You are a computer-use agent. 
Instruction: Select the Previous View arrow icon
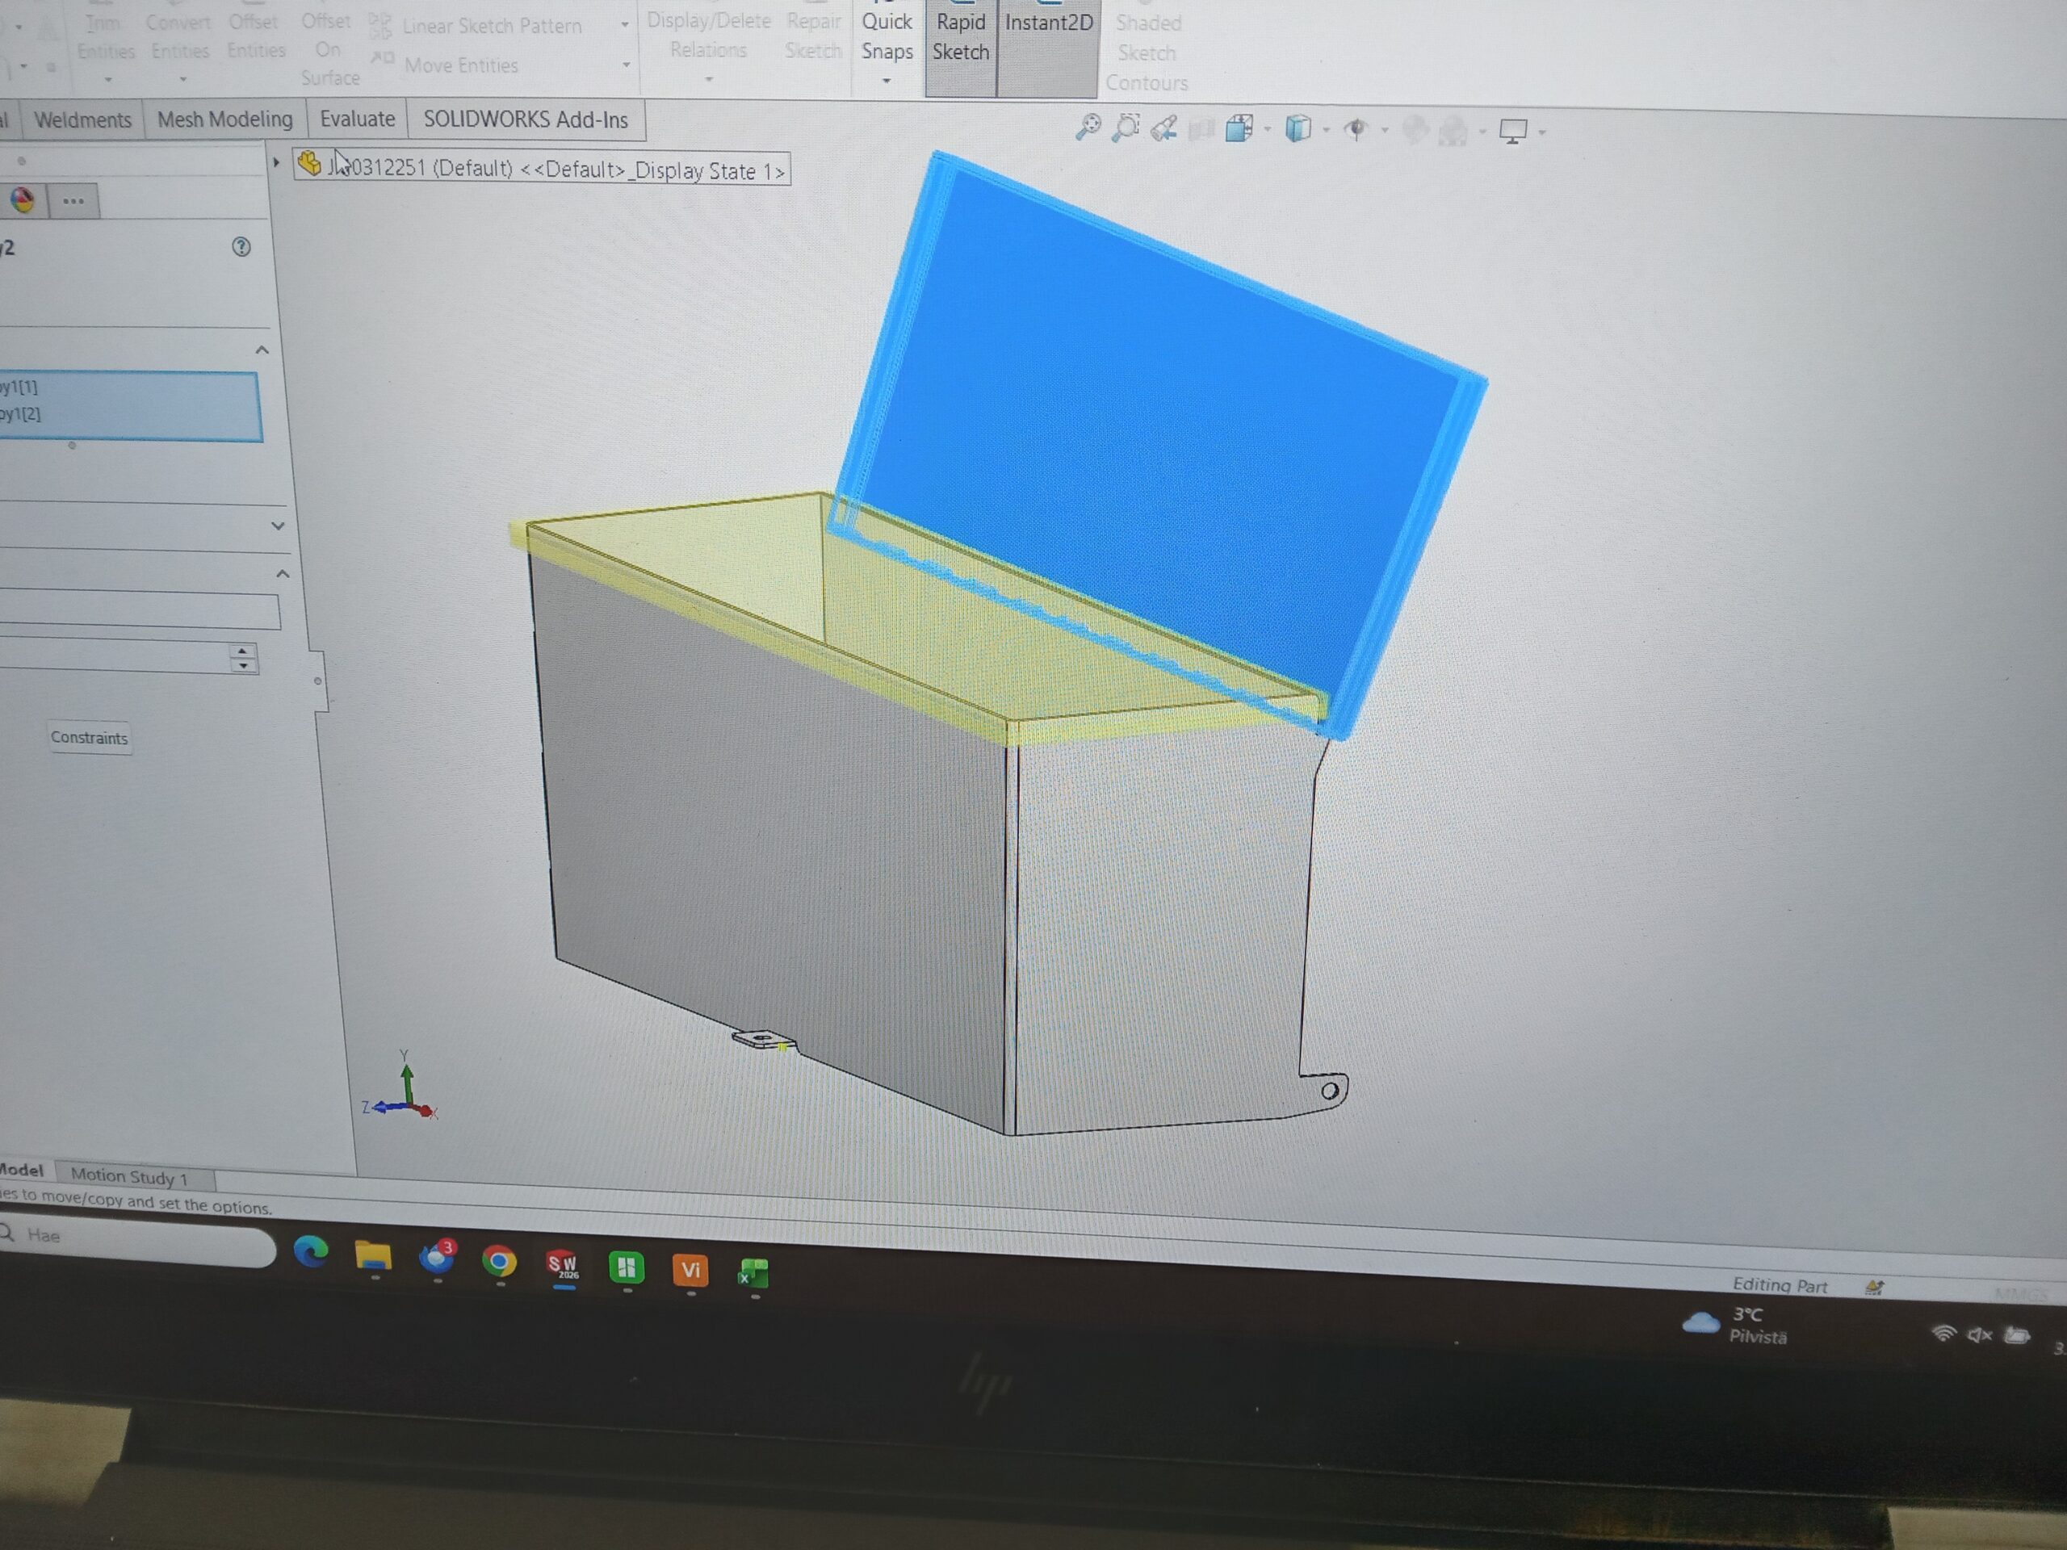click(1163, 128)
